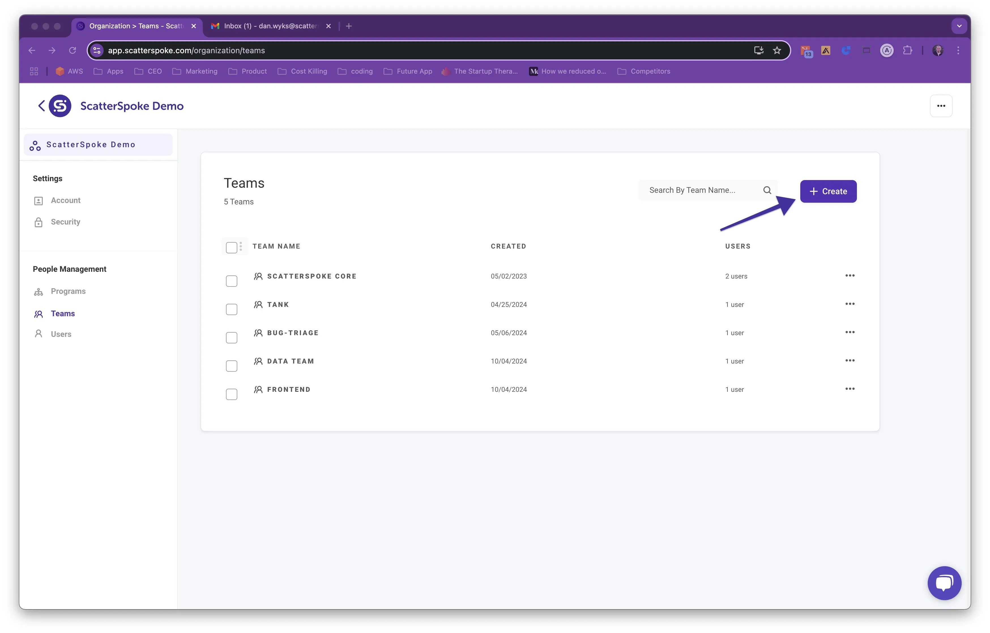Toggle select-all teams header checkbox

pyautogui.click(x=231, y=247)
